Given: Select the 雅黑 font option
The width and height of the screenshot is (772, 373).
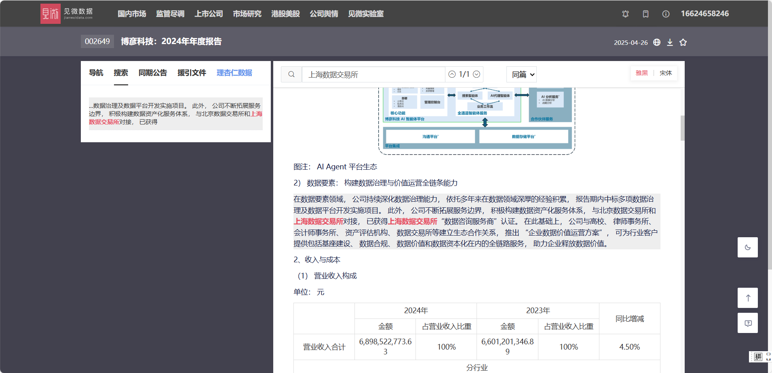Looking at the screenshot, I should click(x=641, y=73).
